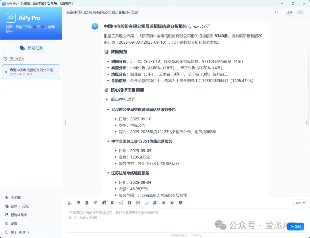Click the presentation board icon in toolbar
The image size is (310, 238).
181,203
